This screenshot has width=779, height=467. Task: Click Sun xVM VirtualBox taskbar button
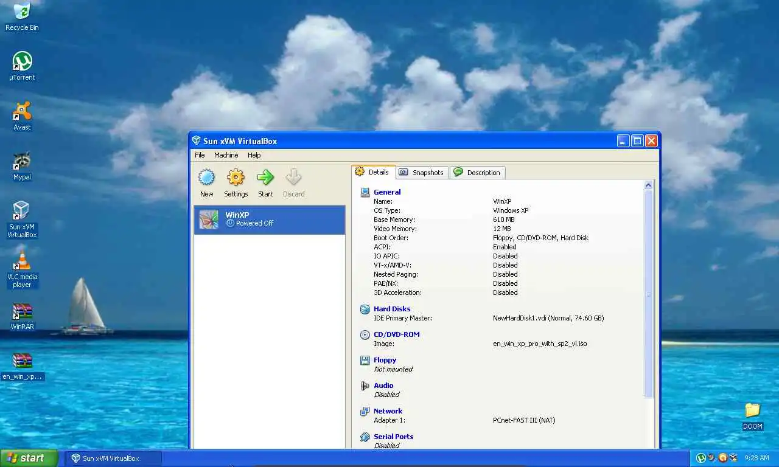pos(114,458)
